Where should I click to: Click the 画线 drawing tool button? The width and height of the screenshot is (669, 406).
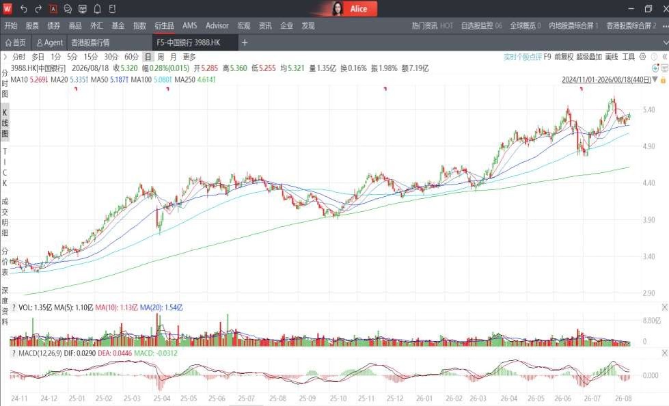(x=612, y=56)
